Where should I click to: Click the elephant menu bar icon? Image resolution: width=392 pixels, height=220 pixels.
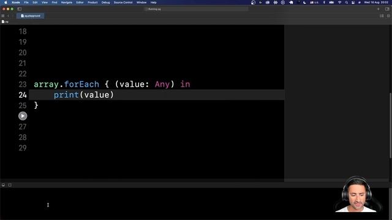coord(291,2)
